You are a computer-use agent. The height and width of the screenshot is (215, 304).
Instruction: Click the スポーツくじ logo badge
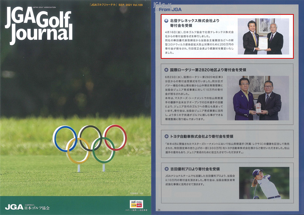[x=136, y=204]
